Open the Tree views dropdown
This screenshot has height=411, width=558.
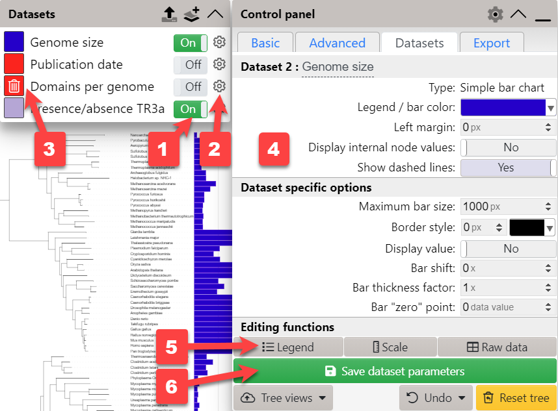tap(283, 397)
